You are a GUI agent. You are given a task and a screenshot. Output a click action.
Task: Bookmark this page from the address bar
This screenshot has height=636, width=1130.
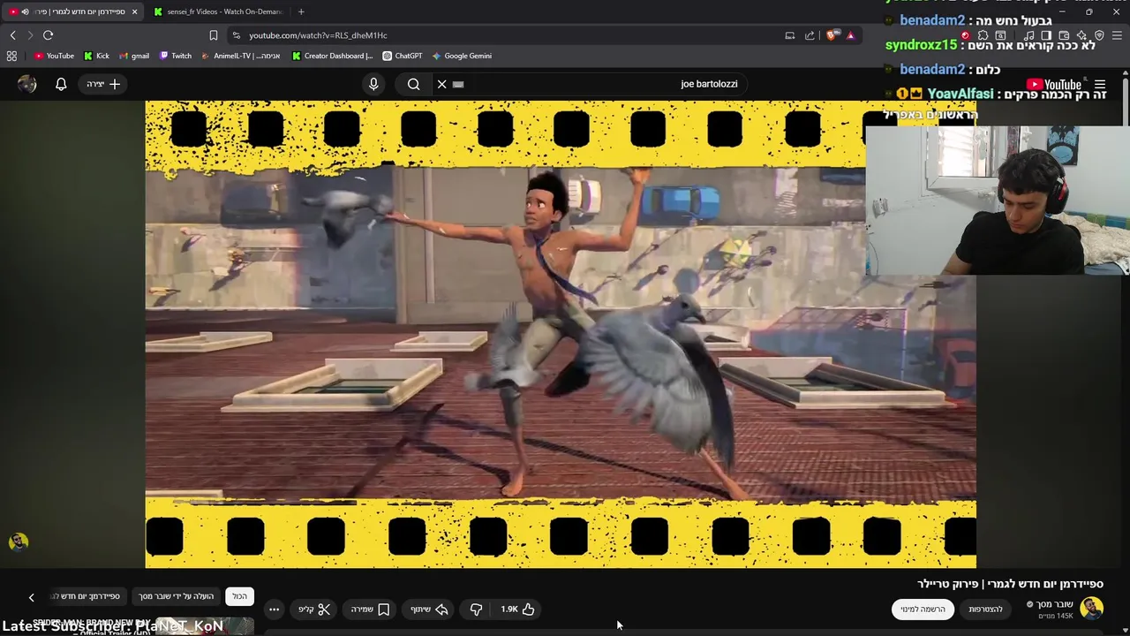[x=213, y=35]
